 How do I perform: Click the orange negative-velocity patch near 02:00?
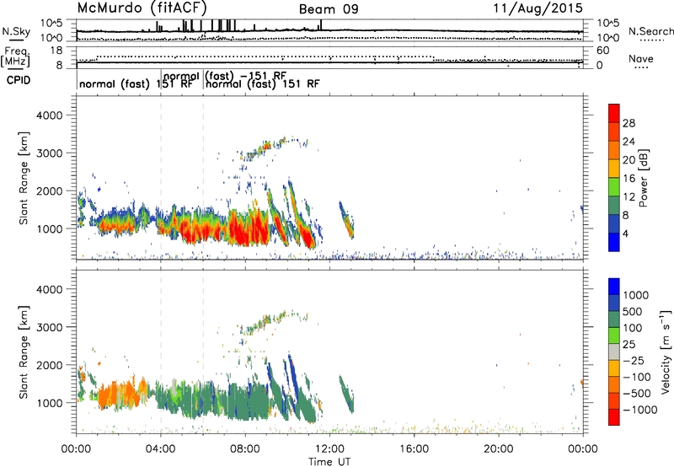(x=118, y=395)
